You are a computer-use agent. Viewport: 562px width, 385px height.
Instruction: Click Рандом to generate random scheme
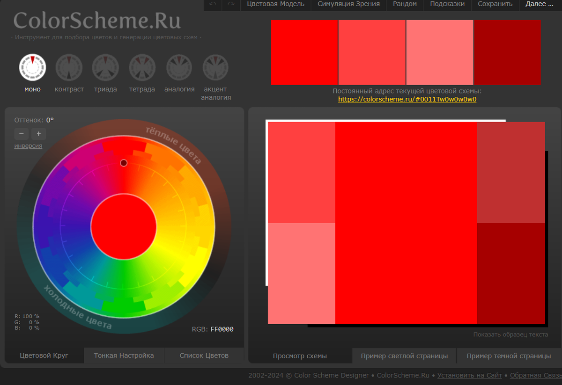pyautogui.click(x=404, y=4)
